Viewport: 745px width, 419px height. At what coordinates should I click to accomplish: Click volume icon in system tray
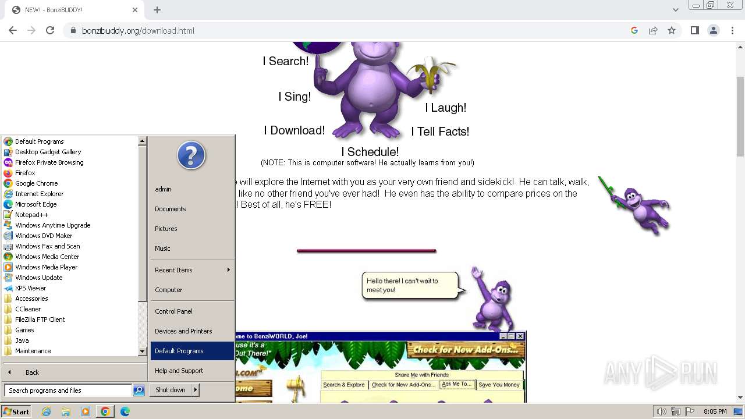pos(661,411)
